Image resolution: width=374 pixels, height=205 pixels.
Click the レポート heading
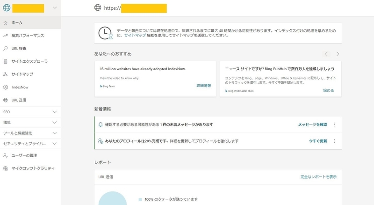click(x=102, y=162)
